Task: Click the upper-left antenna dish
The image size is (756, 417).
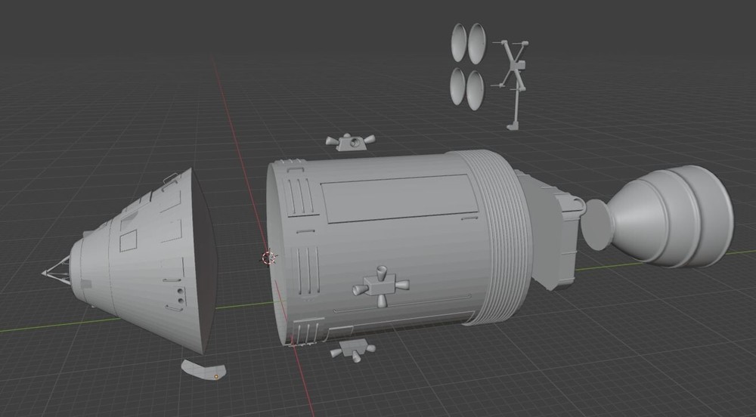Action: click(459, 43)
